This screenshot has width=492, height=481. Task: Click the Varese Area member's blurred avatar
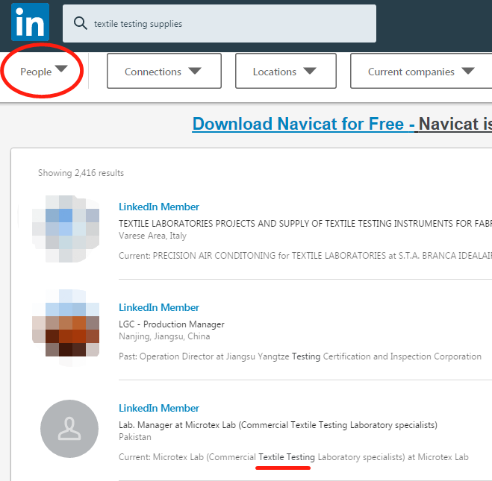[x=66, y=229]
